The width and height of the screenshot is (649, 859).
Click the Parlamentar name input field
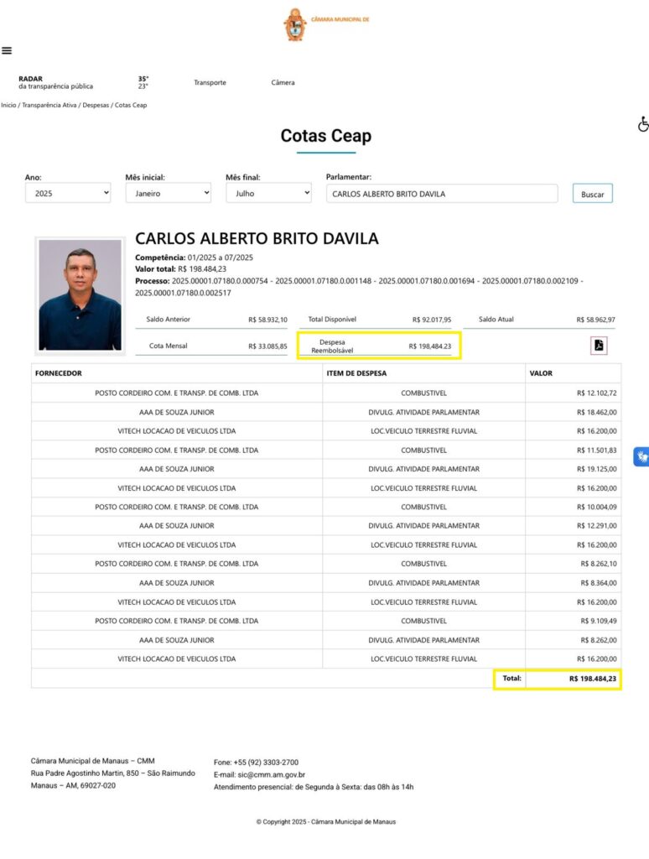tap(442, 194)
